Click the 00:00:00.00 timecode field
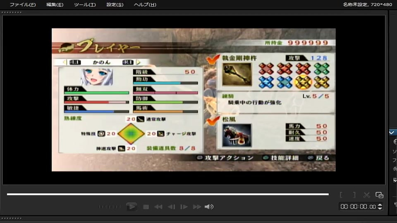Image resolution: width=397 pixels, height=223 pixels. tap(358, 206)
